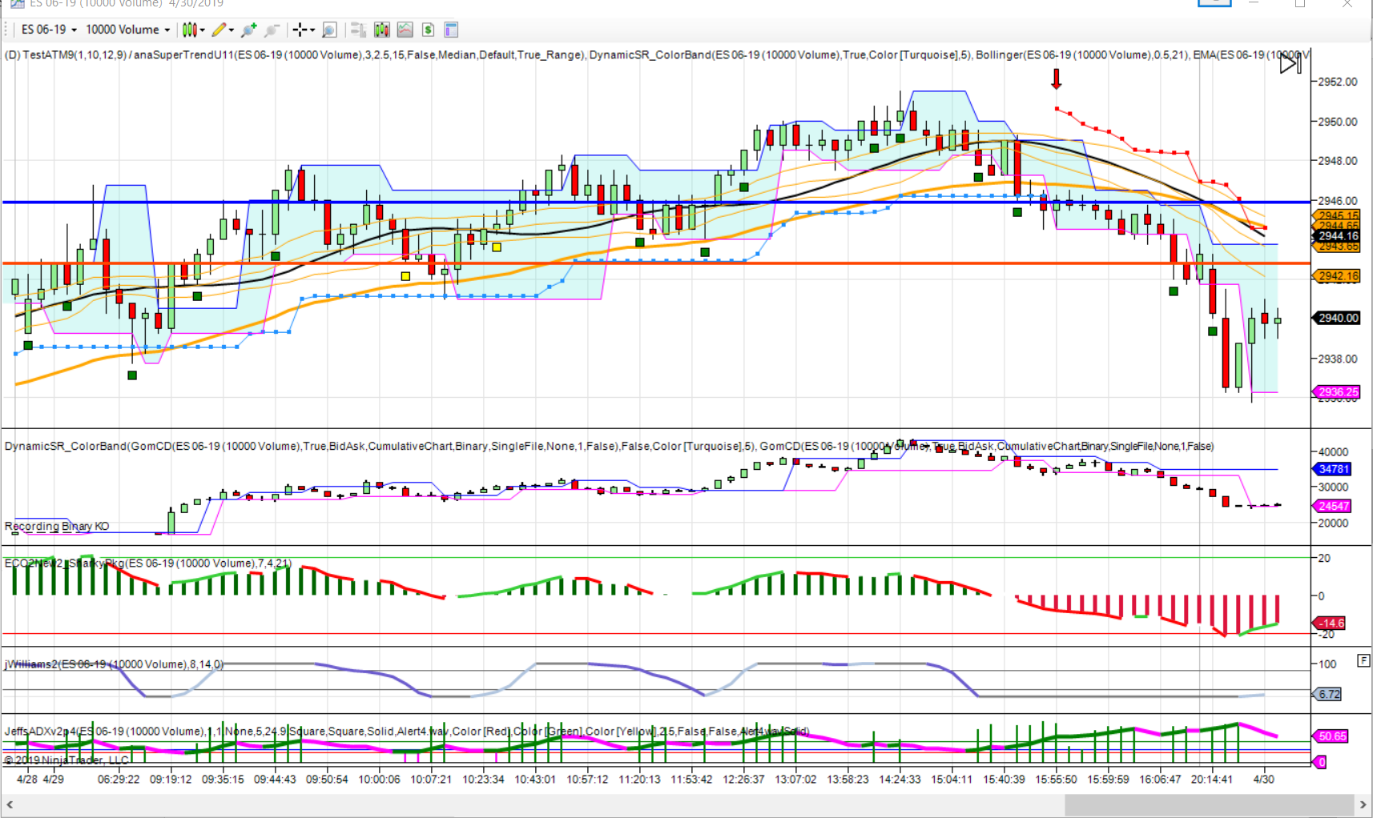The image size is (1373, 818).
Task: Click the zoom out magnifier icon
Action: coord(272,30)
